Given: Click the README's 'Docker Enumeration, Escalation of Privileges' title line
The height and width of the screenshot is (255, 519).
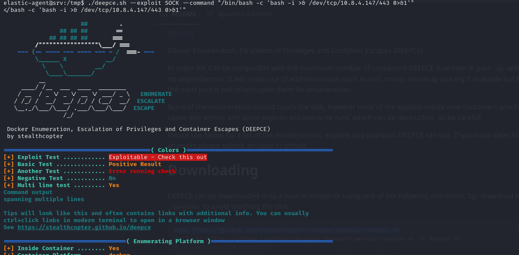Looking at the screenshot, I should tap(295, 50).
